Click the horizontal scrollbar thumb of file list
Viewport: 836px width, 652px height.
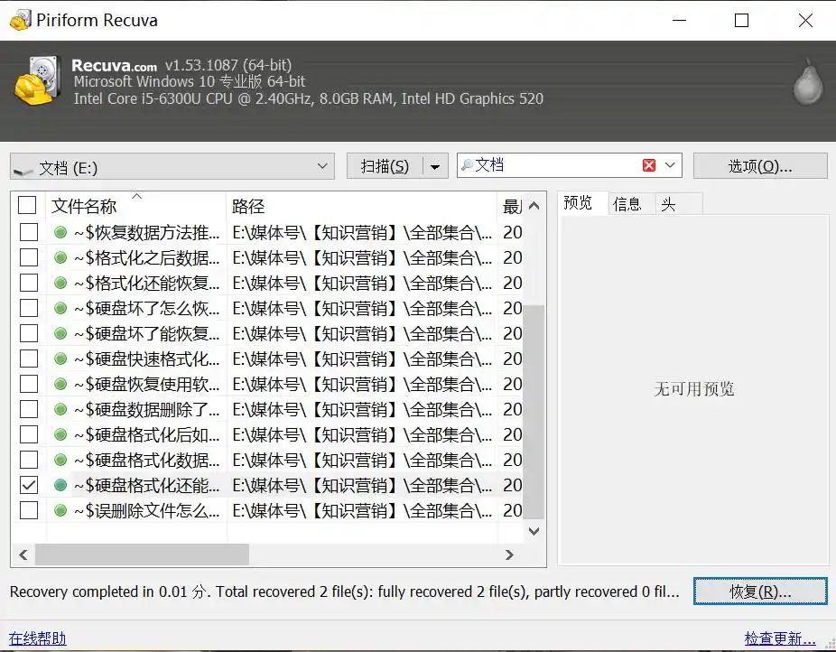[142, 554]
